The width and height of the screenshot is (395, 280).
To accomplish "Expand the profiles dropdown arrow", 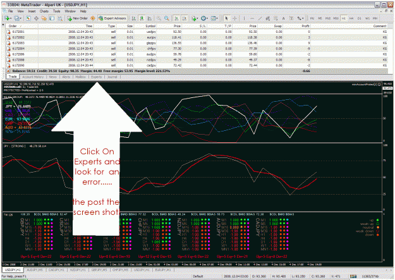I will pyautogui.click(x=21, y=18).
